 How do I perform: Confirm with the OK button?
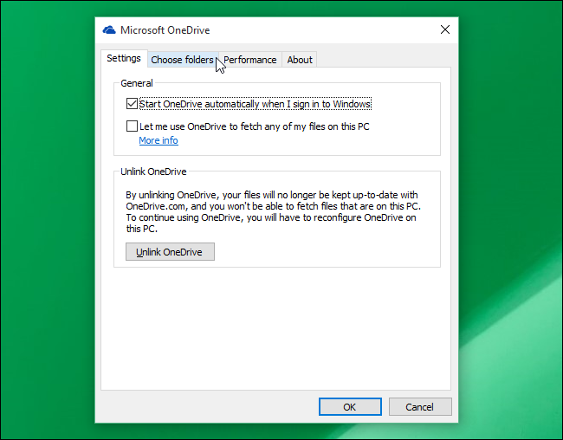(350, 406)
